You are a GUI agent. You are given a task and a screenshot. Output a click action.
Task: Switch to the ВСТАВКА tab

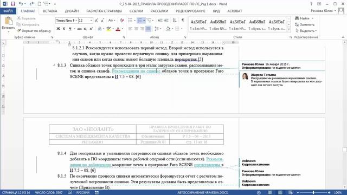[x=50, y=11]
